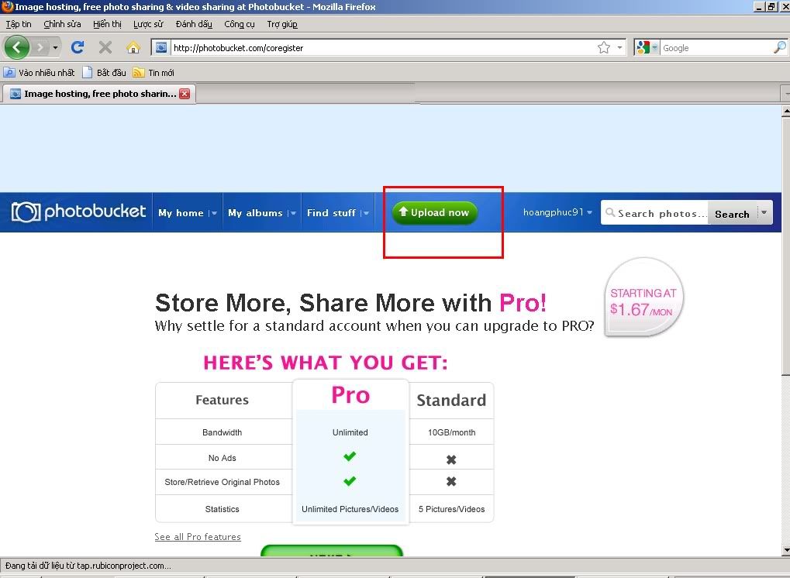790x578 pixels.
Task: Click the No Ads row label
Action: pyautogui.click(x=223, y=458)
